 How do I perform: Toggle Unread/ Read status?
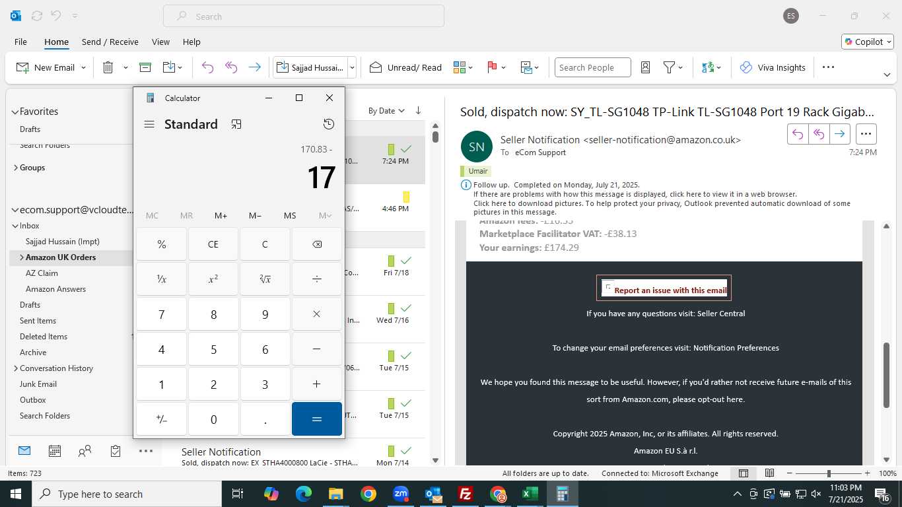(405, 67)
